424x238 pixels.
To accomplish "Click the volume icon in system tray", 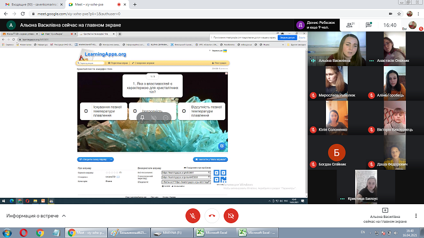I will tap(395, 233).
